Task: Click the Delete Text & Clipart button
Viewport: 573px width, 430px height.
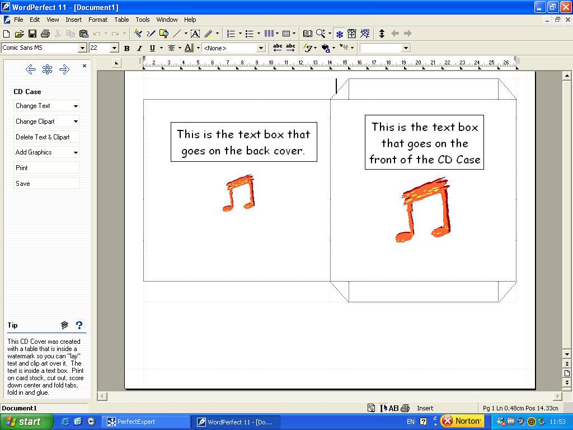Action: (x=46, y=137)
